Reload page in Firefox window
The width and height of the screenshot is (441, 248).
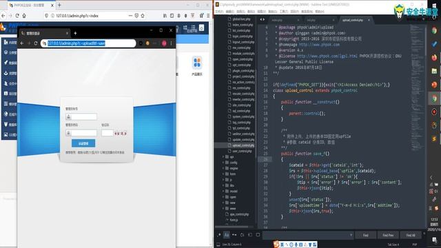[17, 16]
